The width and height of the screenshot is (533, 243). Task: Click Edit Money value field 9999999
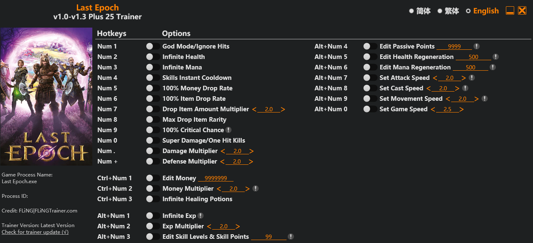[216, 178]
